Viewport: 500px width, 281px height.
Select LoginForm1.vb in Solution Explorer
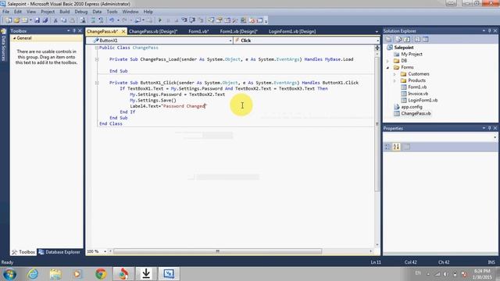click(x=423, y=100)
